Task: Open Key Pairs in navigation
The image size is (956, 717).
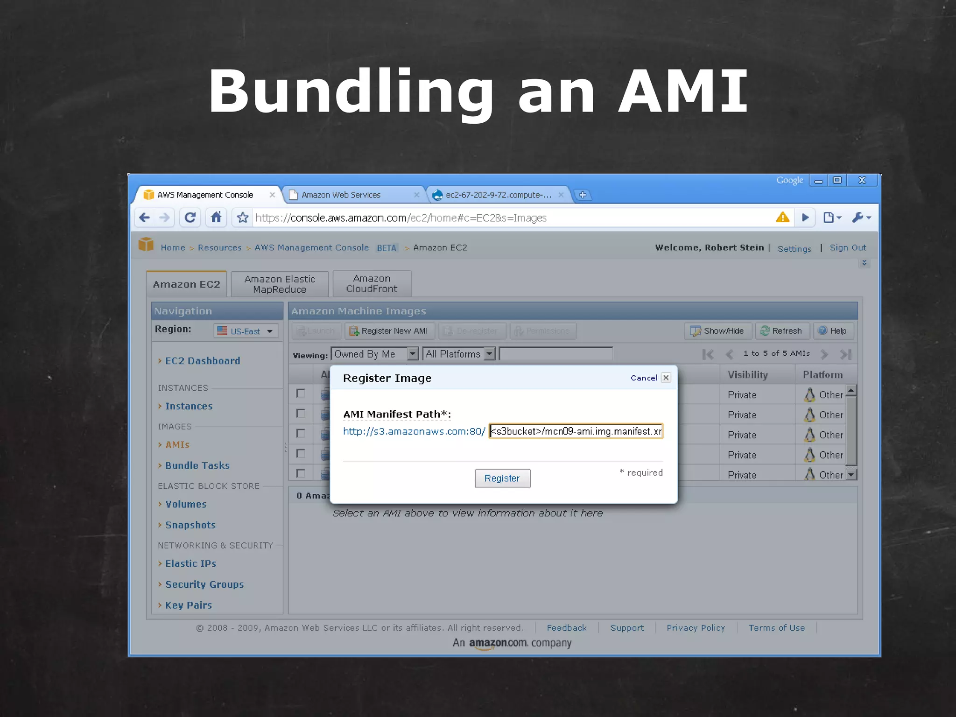Action: pyautogui.click(x=188, y=605)
